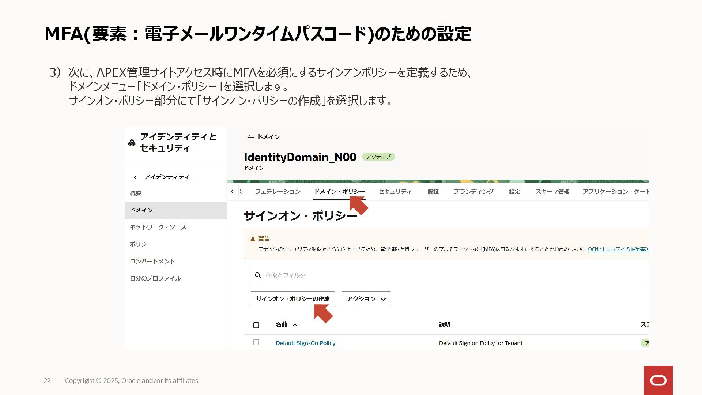The image size is (702, 395).
Task: Check the Default Sign-On Policy row checkbox
Action: pos(256,342)
